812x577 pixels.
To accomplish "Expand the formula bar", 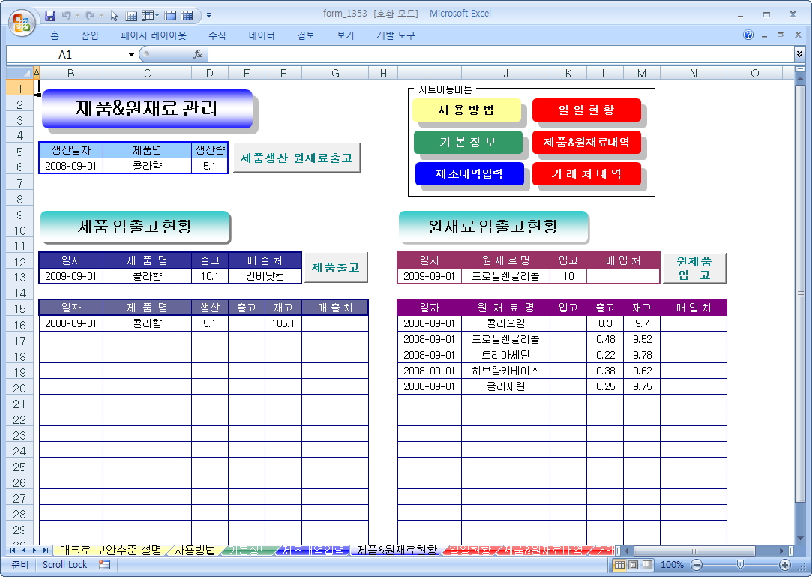I will point(799,54).
